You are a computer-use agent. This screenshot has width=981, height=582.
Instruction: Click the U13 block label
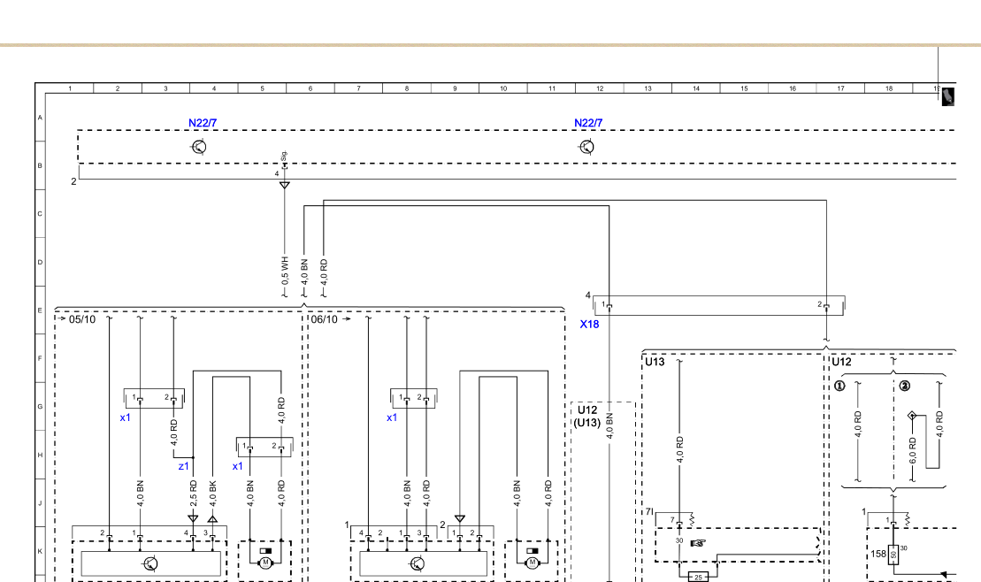click(x=655, y=362)
